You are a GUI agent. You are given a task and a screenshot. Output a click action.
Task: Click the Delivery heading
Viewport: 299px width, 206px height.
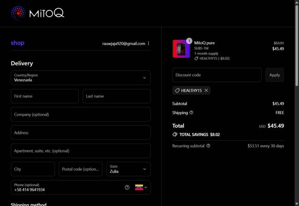(x=22, y=63)
